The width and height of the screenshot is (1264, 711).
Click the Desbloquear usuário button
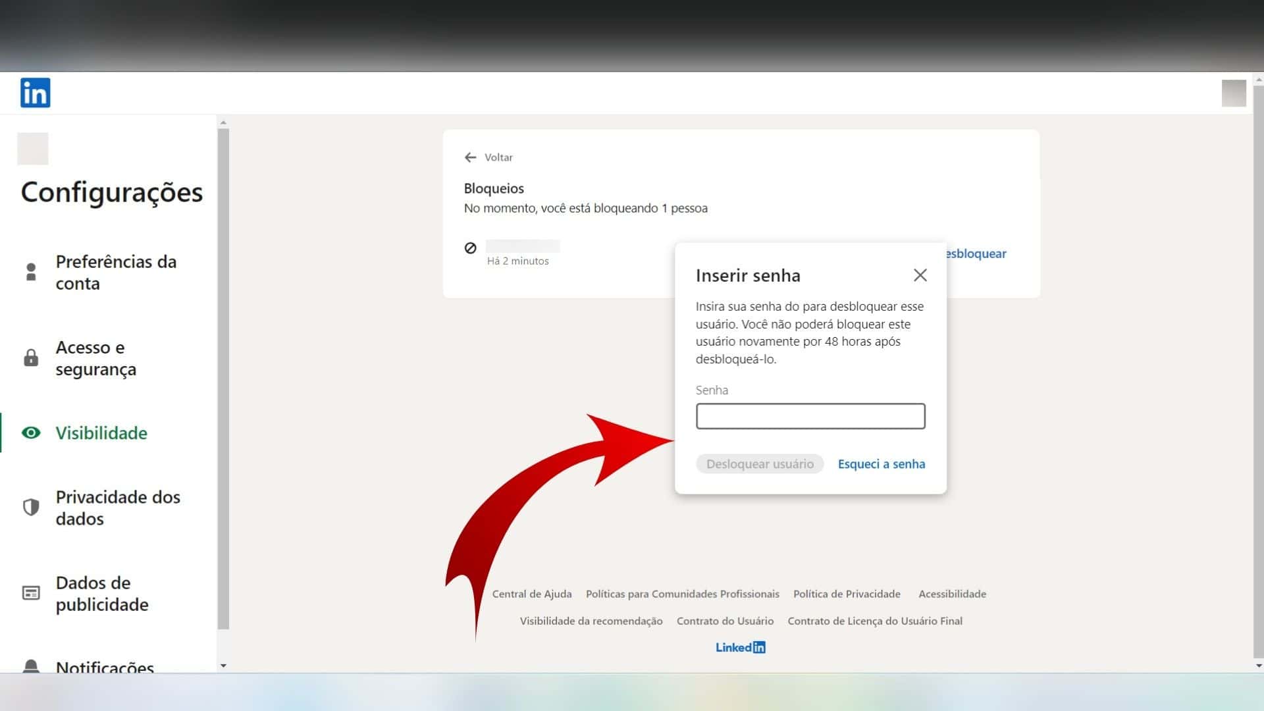760,464
